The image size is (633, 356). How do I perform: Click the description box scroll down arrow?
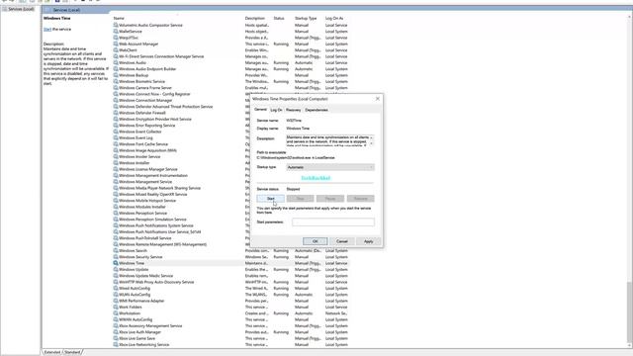pos(372,143)
